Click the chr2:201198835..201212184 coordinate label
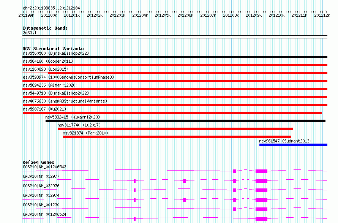 (x=51, y=8)
